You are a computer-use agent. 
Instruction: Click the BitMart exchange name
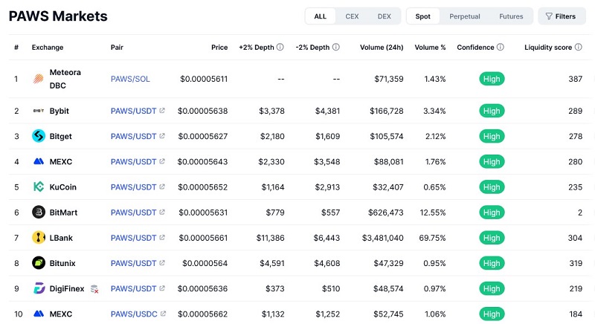63,213
